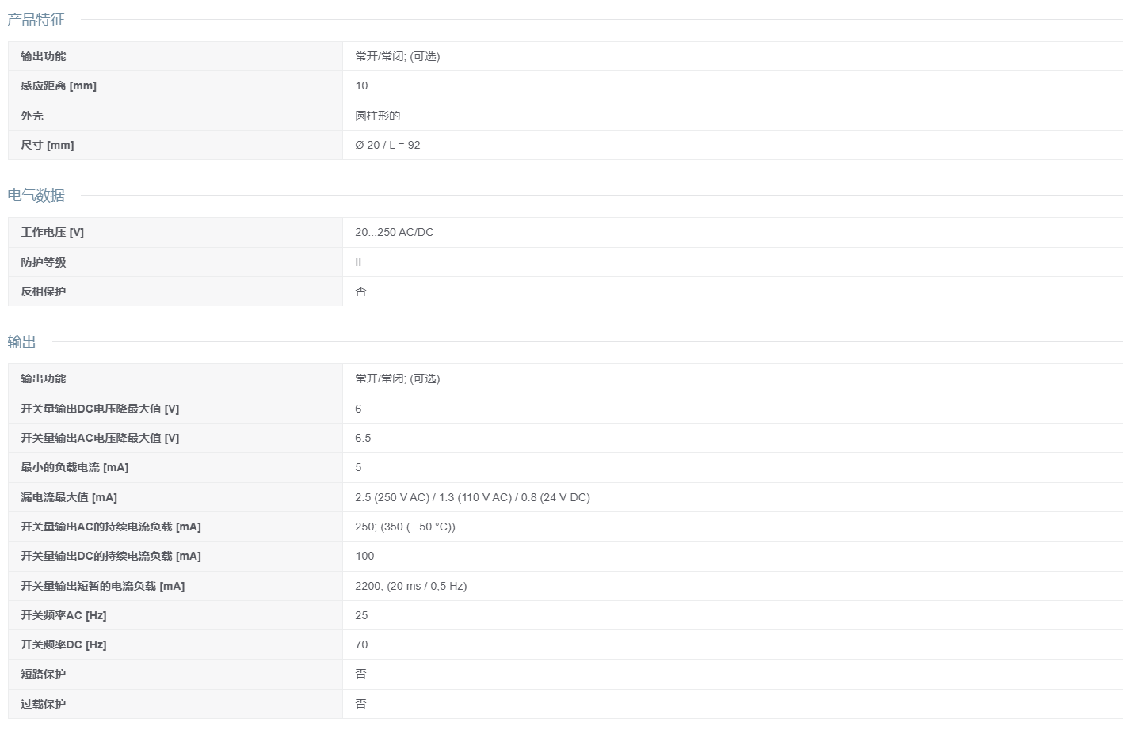The image size is (1129, 730).
Task: Click the 工作电压 value 20...250 AC/DC
Action: coord(394,232)
